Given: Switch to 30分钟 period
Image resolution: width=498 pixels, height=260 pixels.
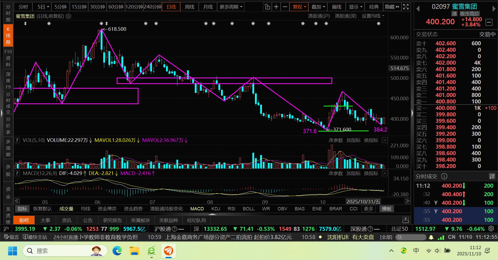Looking at the screenshot, I should point(98,7).
